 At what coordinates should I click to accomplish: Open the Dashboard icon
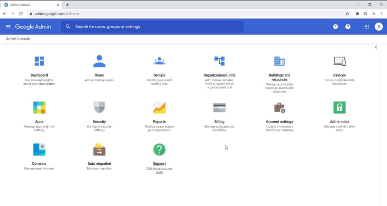(x=39, y=61)
